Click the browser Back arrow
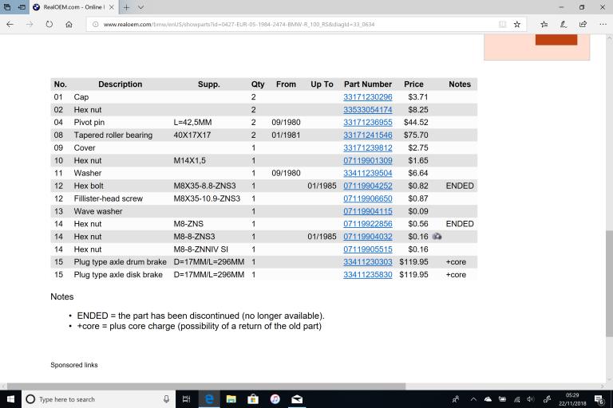 click(x=10, y=24)
